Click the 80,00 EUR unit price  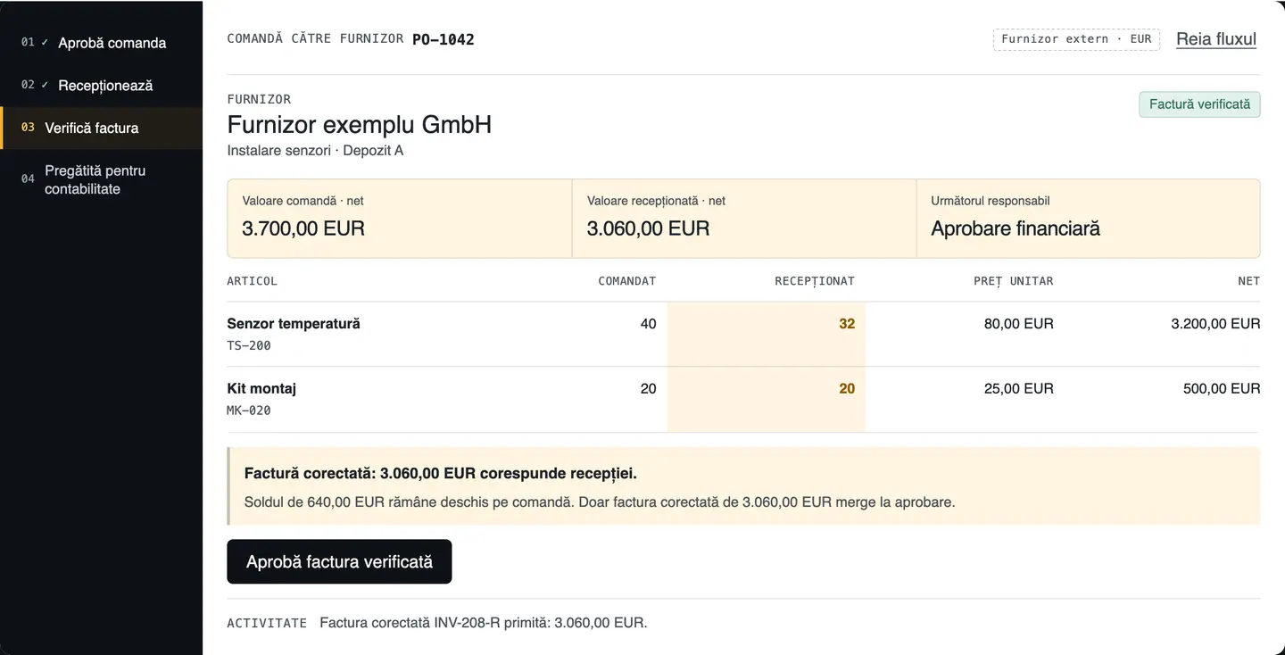point(1019,324)
